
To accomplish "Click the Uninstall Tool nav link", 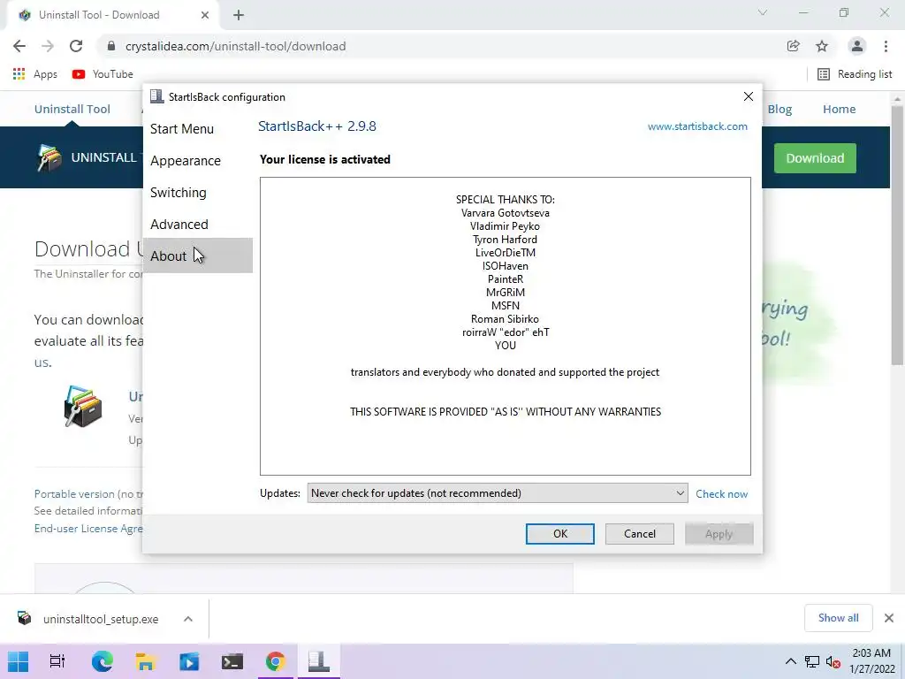I will coord(72,109).
